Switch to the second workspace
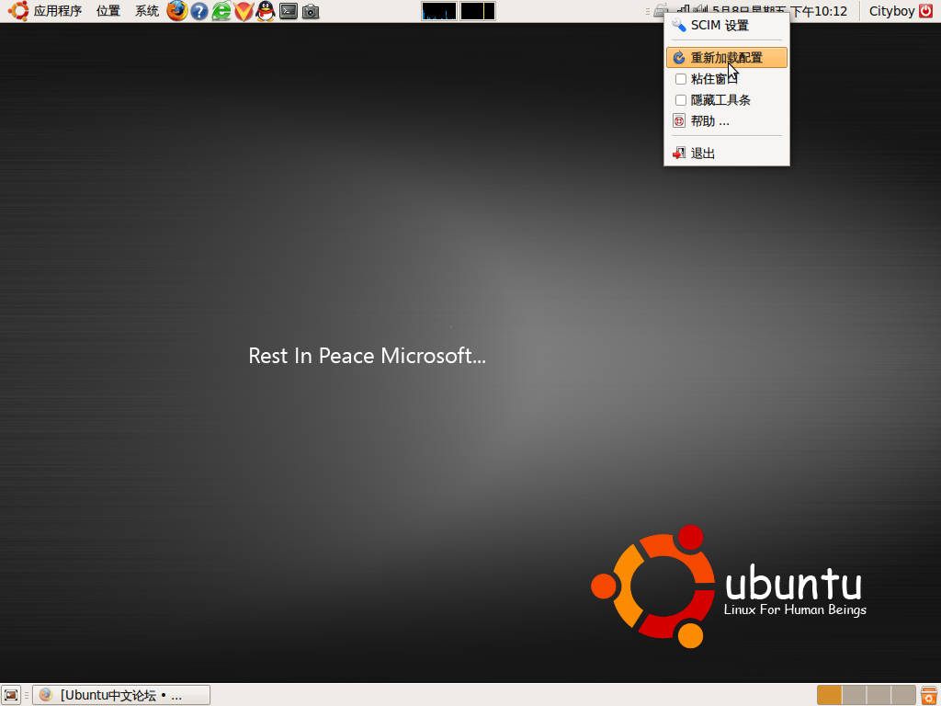 (x=854, y=695)
